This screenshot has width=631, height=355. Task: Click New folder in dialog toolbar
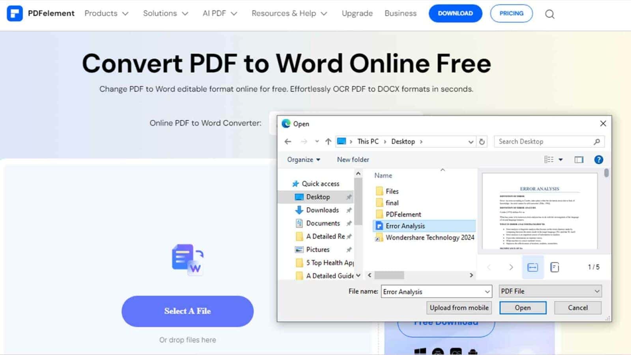[353, 160]
